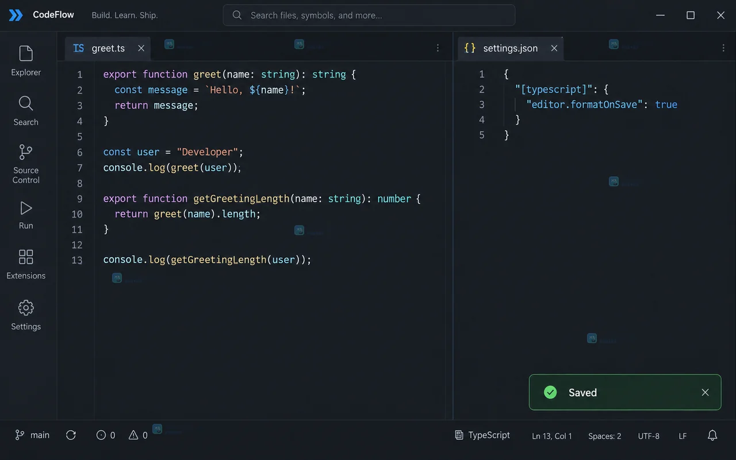Click line number 3 in settings.json

482,105
